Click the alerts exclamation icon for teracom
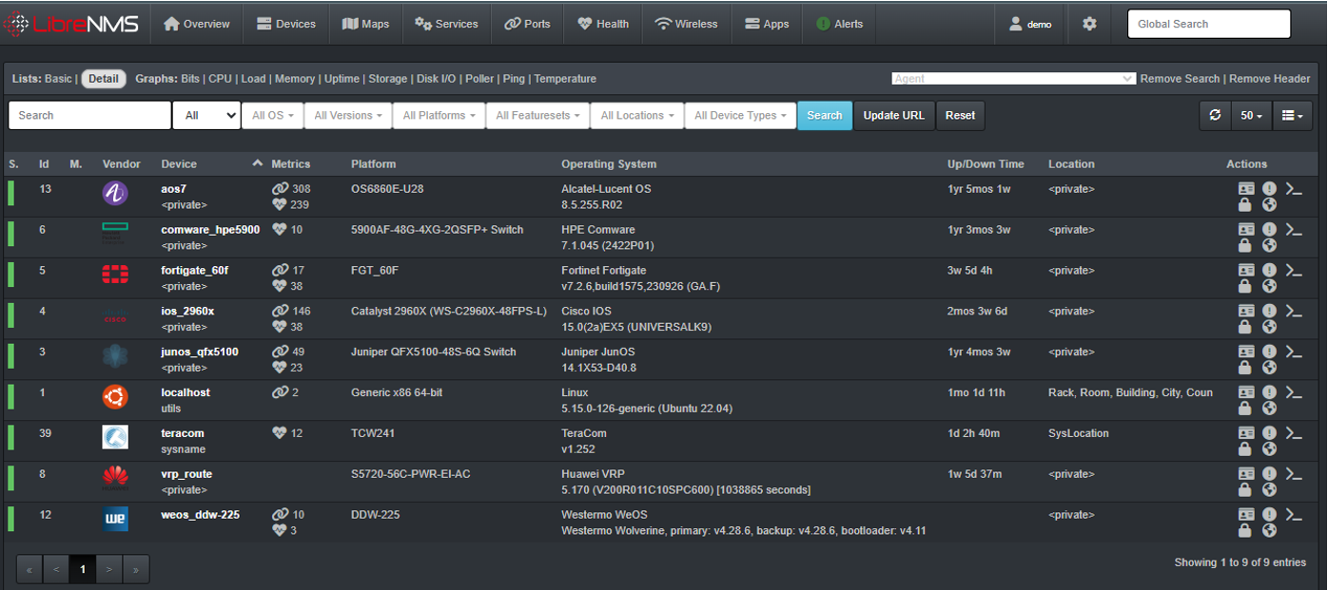Screen dimensions: 1328x590 (1269, 433)
